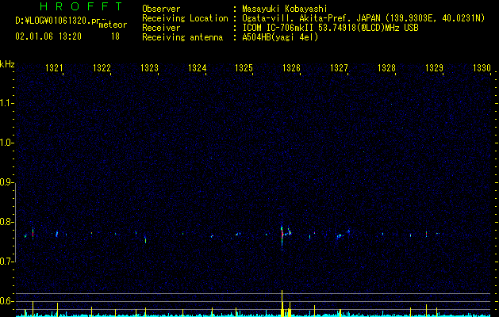Click time axis marker 1329
The image size is (499, 317).
pos(434,68)
